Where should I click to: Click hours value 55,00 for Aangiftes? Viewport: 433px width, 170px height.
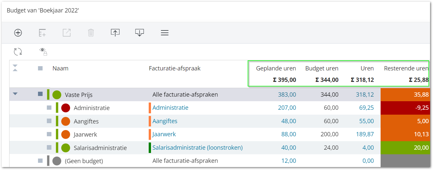click(x=367, y=121)
